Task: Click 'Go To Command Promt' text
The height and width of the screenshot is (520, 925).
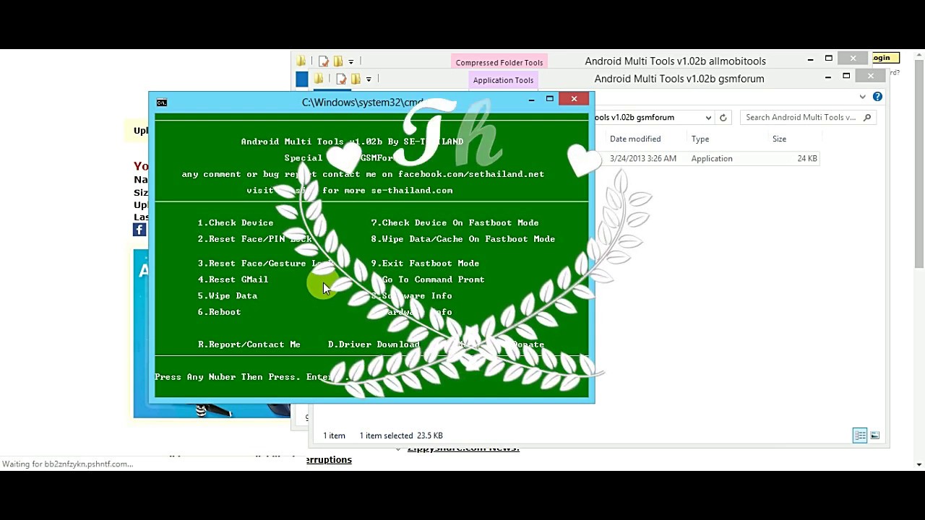Action: click(433, 279)
